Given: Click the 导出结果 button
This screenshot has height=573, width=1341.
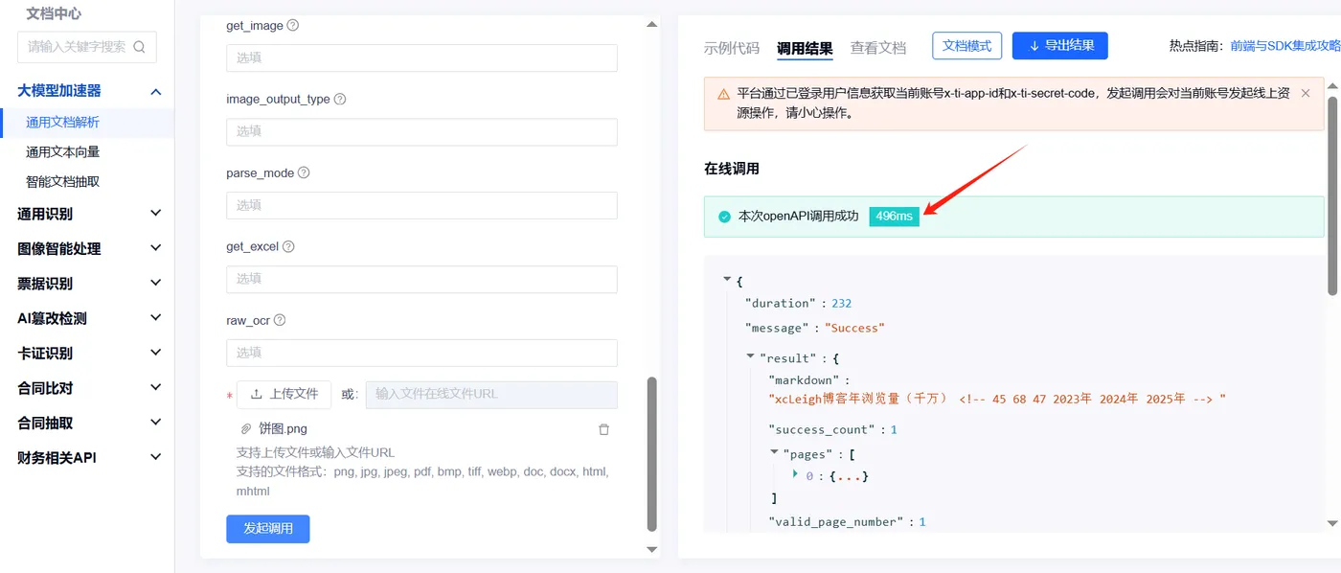Looking at the screenshot, I should point(1060,46).
